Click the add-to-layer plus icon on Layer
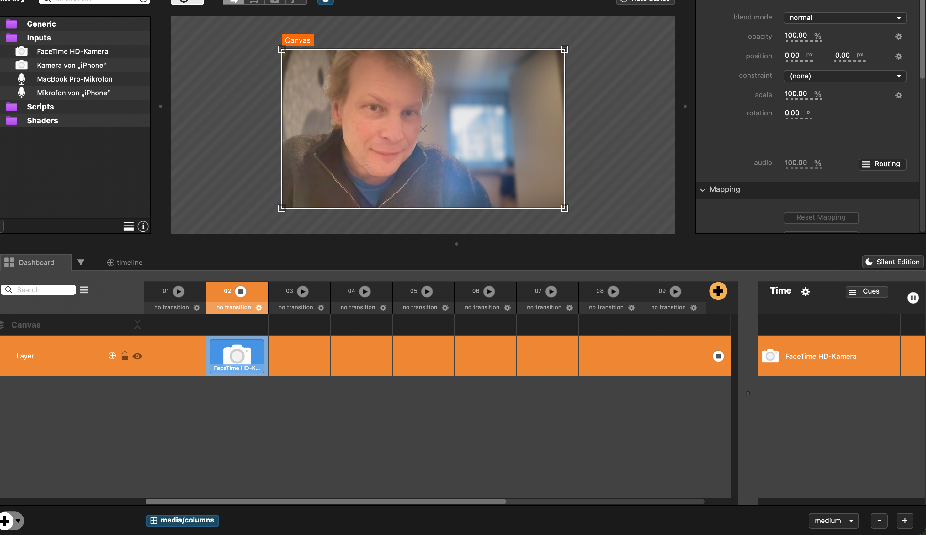Image resolution: width=926 pixels, height=535 pixels. pyautogui.click(x=112, y=356)
